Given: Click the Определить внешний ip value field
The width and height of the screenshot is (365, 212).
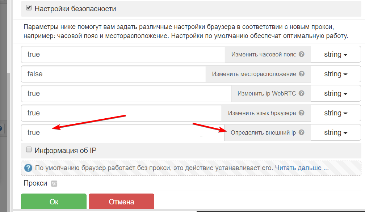Looking at the screenshot, I should pyautogui.click(x=123, y=133).
